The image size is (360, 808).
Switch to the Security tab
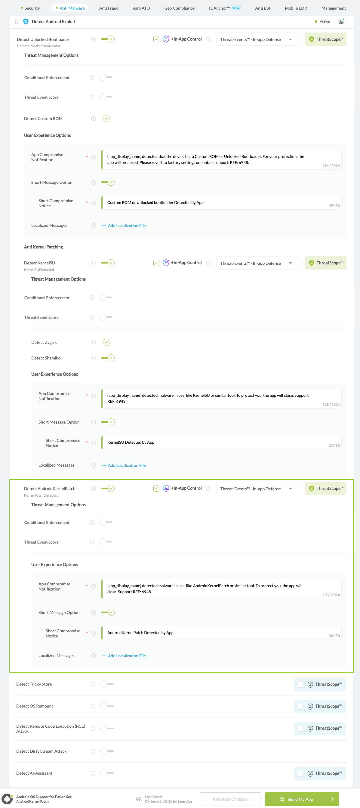30,8
